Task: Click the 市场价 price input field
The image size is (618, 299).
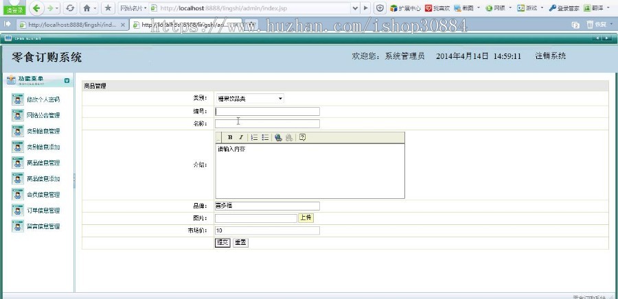Action: (267, 230)
